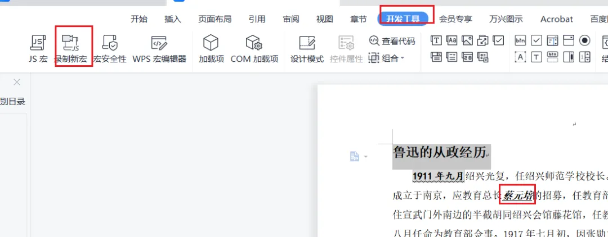Insert rich text content control
The width and height of the screenshot is (608, 237).
click(x=436, y=40)
